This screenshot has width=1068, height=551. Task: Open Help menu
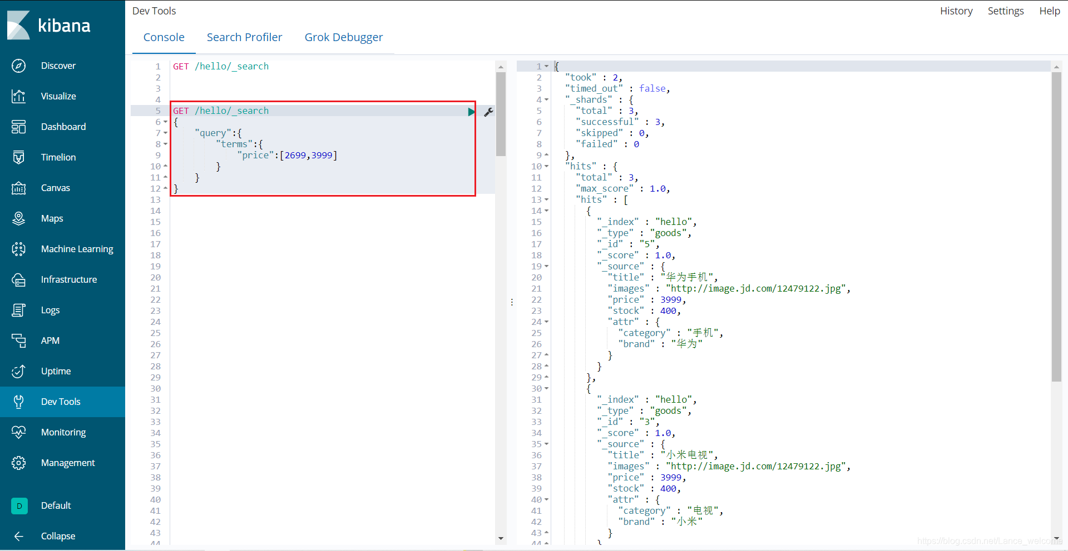[x=1049, y=11]
